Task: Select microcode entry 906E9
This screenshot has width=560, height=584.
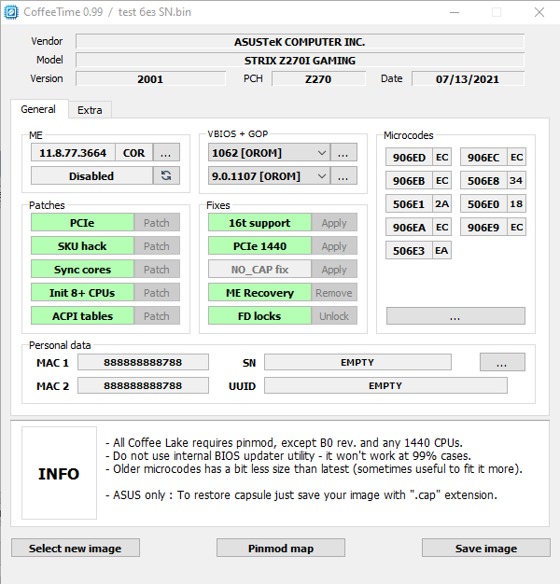Action: click(x=483, y=228)
